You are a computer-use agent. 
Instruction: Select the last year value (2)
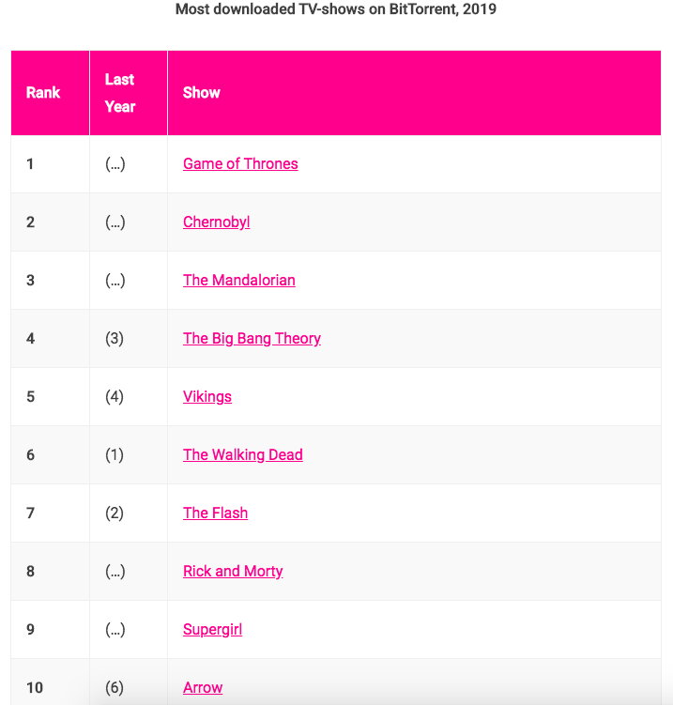pos(115,513)
